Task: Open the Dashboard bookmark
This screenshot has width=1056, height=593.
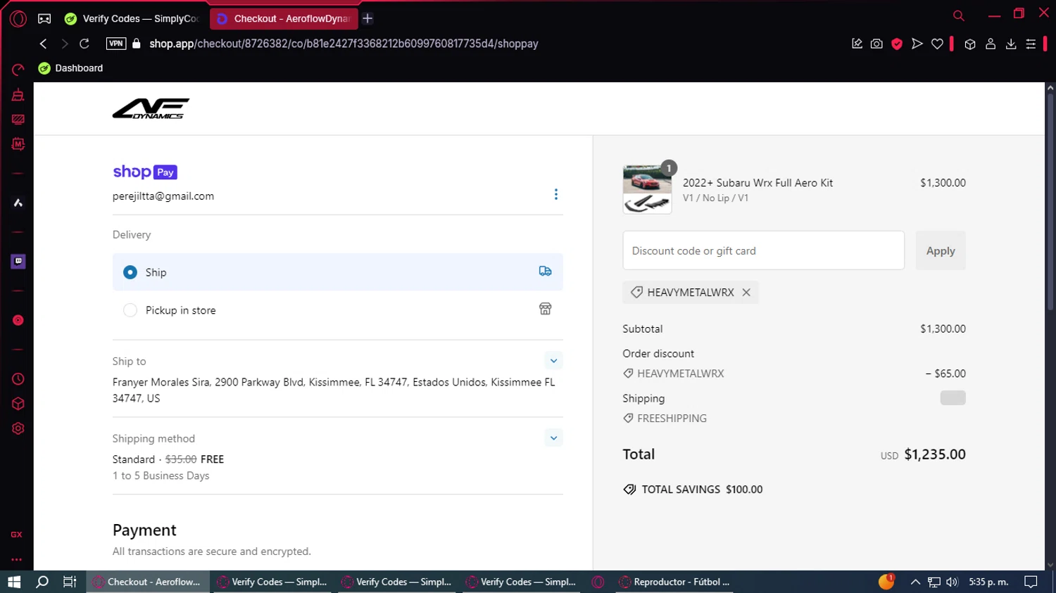Action: [70, 68]
